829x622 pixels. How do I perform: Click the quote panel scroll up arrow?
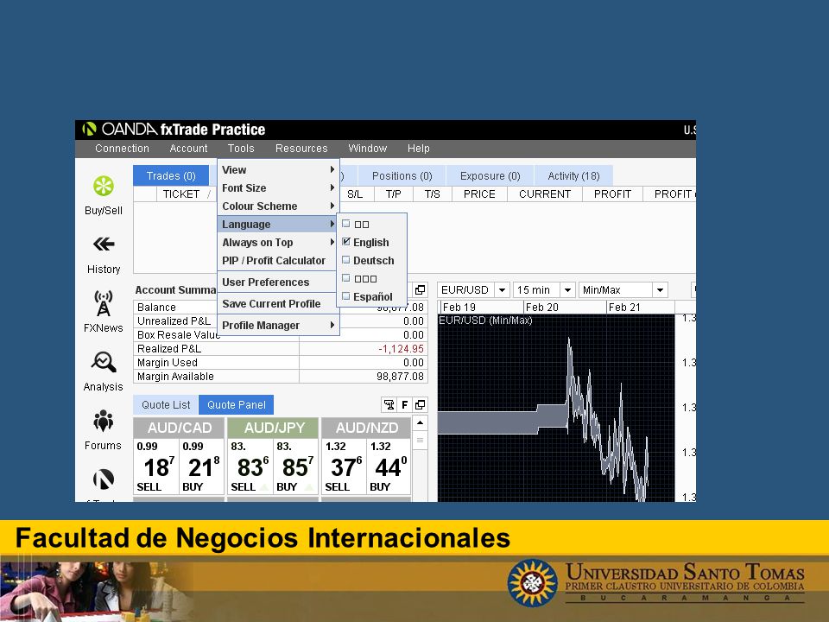[420, 423]
